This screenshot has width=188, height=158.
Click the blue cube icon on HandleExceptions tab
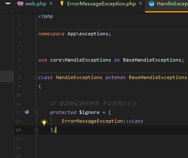pos(152,4)
